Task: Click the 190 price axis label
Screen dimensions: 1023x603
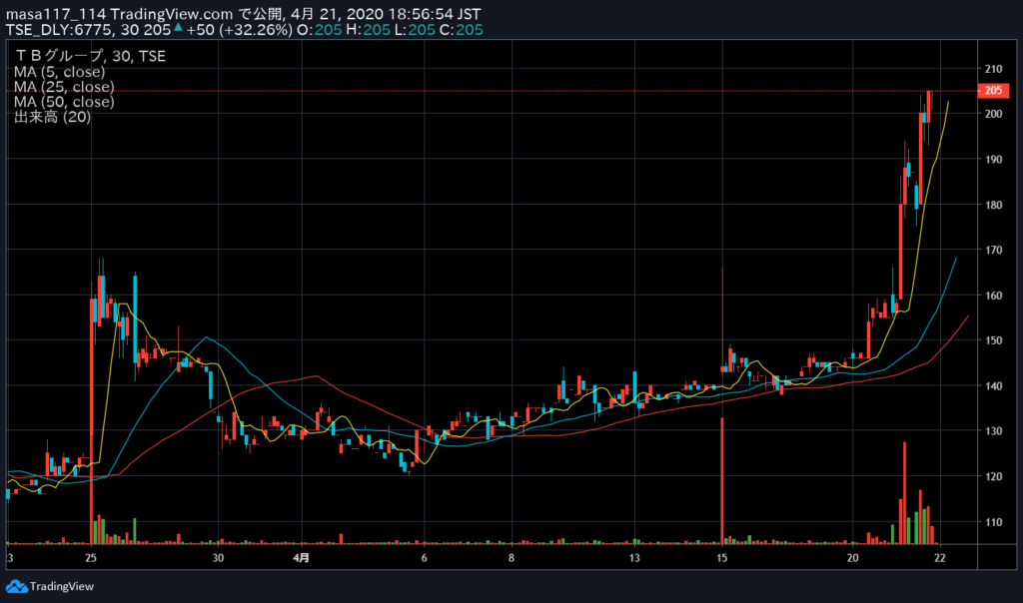Action: coord(994,160)
